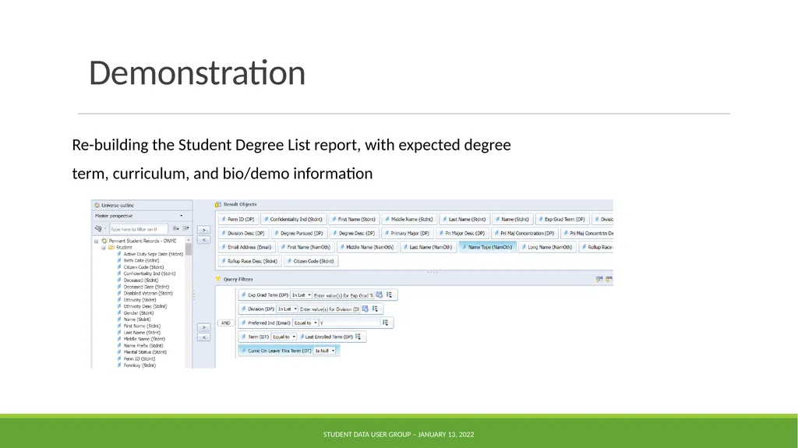Select the Pri Maj Concentration (DP) result object
This screenshot has height=448, width=798.
click(x=524, y=233)
